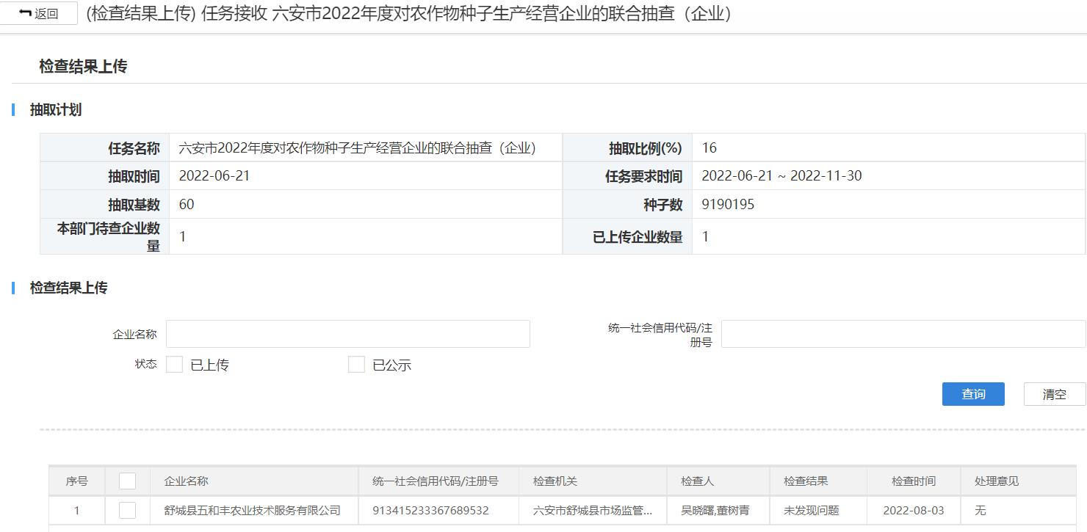This screenshot has width=1087, height=532.
Task: Click company name 舒城县五和丰农业技术服务有限公司
Action: click(253, 511)
